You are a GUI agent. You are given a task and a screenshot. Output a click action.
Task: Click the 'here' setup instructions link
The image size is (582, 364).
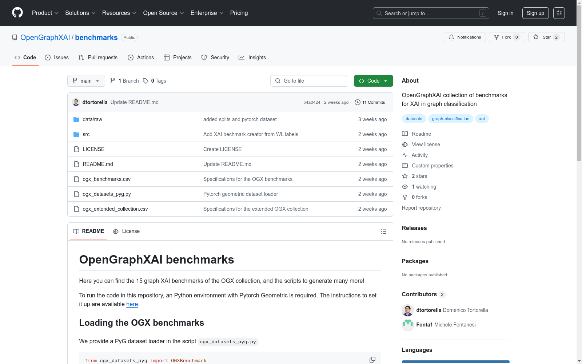[132, 304]
